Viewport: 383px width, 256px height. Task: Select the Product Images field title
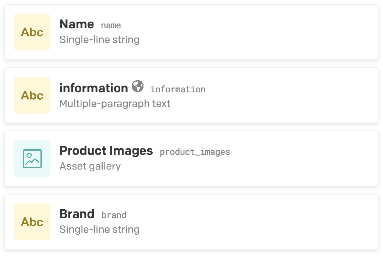[x=106, y=151]
